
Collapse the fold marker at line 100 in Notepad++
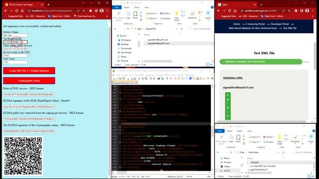pyautogui.click(x=120, y=92)
